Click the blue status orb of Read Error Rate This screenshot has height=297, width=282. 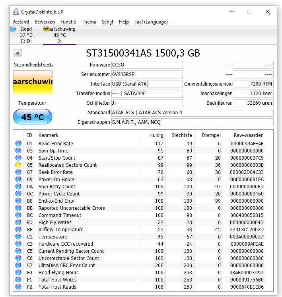[x=18, y=143]
